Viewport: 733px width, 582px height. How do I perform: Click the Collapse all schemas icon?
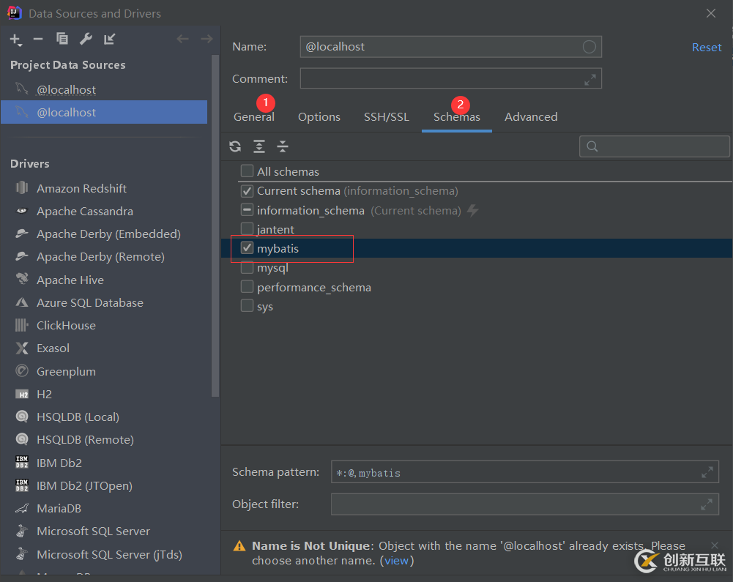(x=283, y=147)
